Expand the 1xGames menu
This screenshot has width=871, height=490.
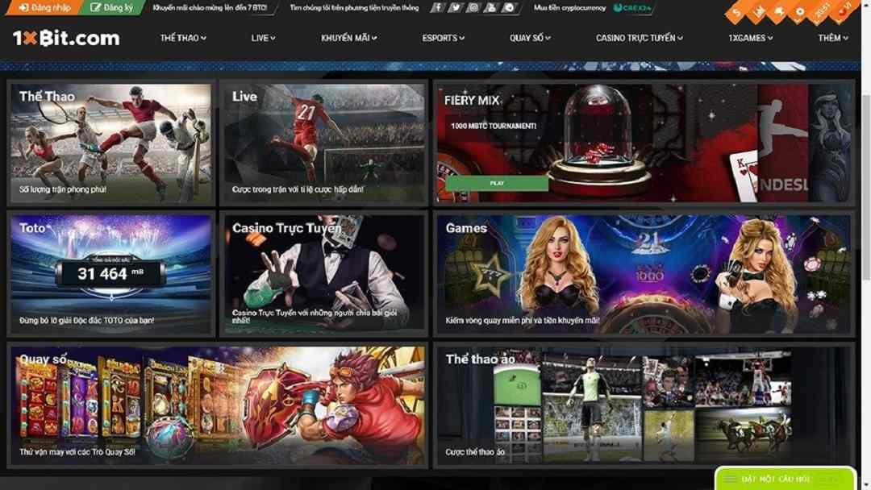[x=751, y=38]
